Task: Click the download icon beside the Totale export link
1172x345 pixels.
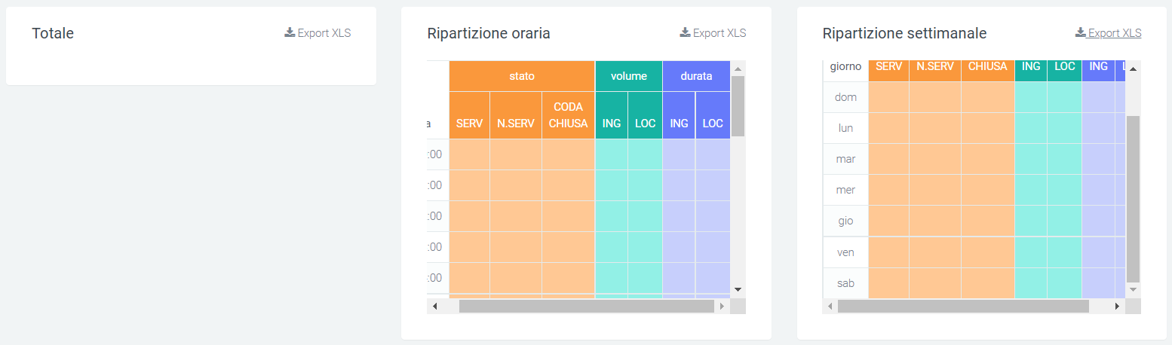Action: pos(290,32)
